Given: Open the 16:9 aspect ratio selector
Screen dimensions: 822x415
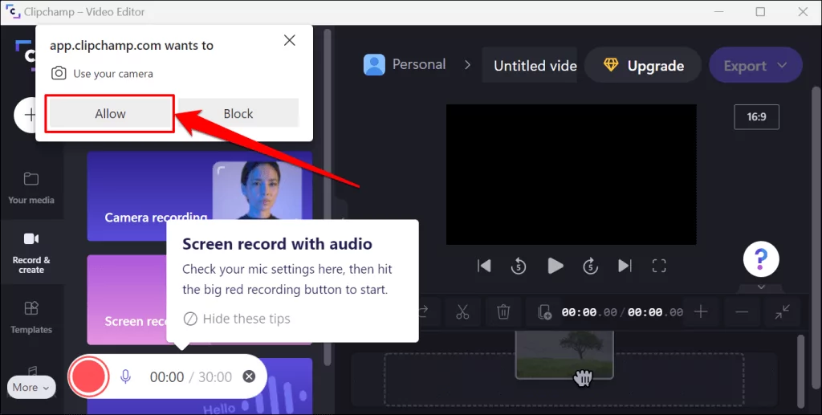Looking at the screenshot, I should pyautogui.click(x=756, y=117).
